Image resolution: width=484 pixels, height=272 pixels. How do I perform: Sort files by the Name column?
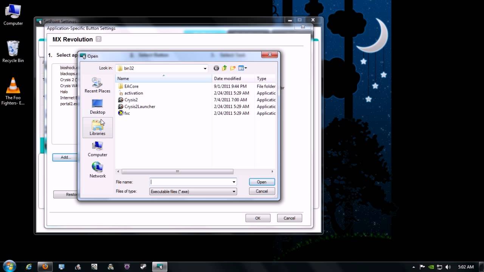[164, 79]
